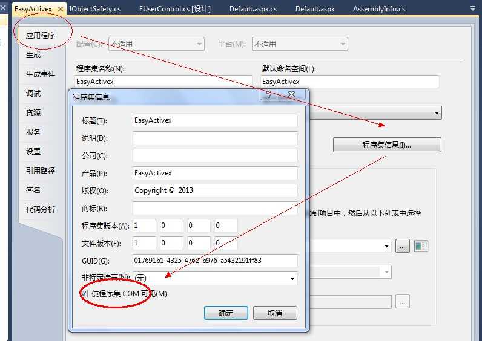Click the second 程序集版本 number box
Viewport: 482px width, 341px height.
(x=171, y=226)
